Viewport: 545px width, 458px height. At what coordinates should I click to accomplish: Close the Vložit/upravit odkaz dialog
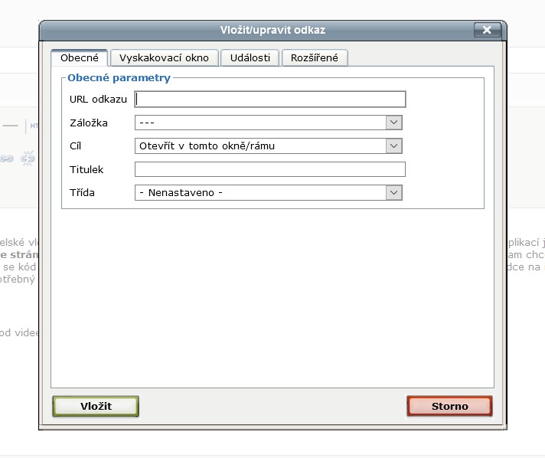pyautogui.click(x=487, y=30)
